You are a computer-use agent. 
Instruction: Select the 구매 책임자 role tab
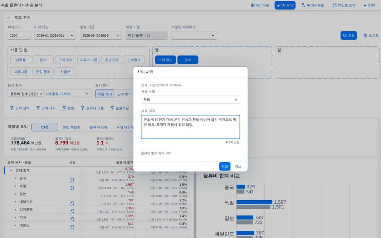point(125,127)
